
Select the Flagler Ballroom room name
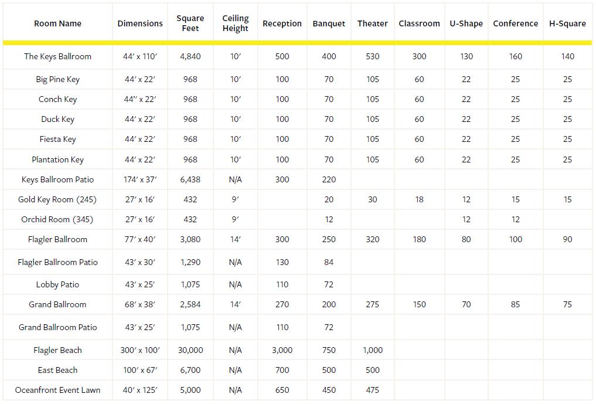(58, 239)
